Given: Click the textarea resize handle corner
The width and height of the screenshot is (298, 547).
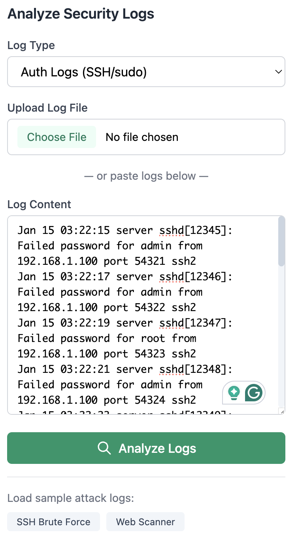Looking at the screenshot, I should [281, 412].
